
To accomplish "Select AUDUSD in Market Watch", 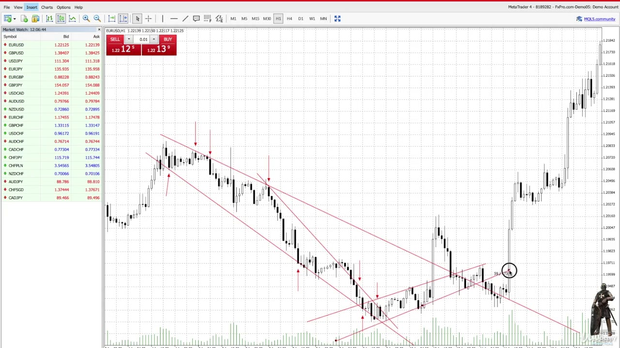I will 51,101.
